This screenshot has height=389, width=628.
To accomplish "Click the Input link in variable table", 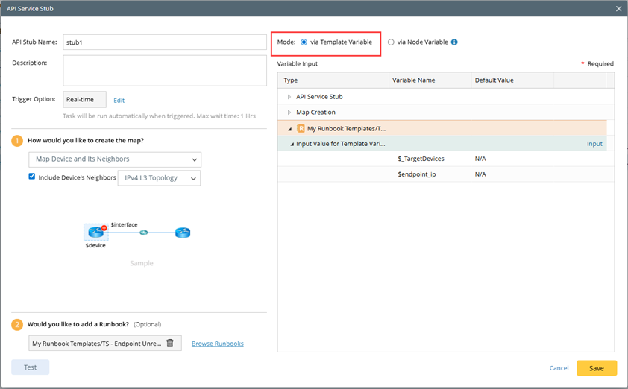I will click(x=594, y=144).
